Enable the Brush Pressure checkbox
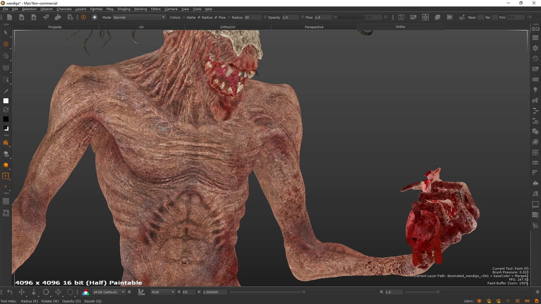 point(335,17)
